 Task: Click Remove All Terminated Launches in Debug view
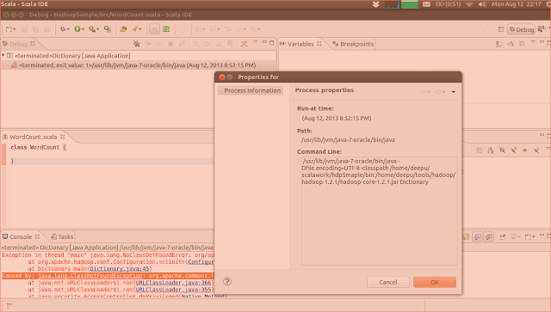(x=137, y=44)
